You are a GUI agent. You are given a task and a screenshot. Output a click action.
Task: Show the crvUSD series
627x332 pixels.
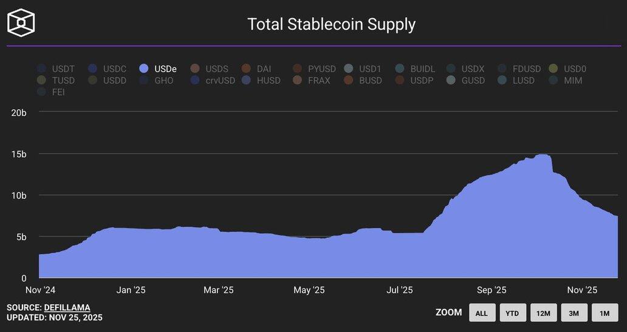(x=195, y=80)
